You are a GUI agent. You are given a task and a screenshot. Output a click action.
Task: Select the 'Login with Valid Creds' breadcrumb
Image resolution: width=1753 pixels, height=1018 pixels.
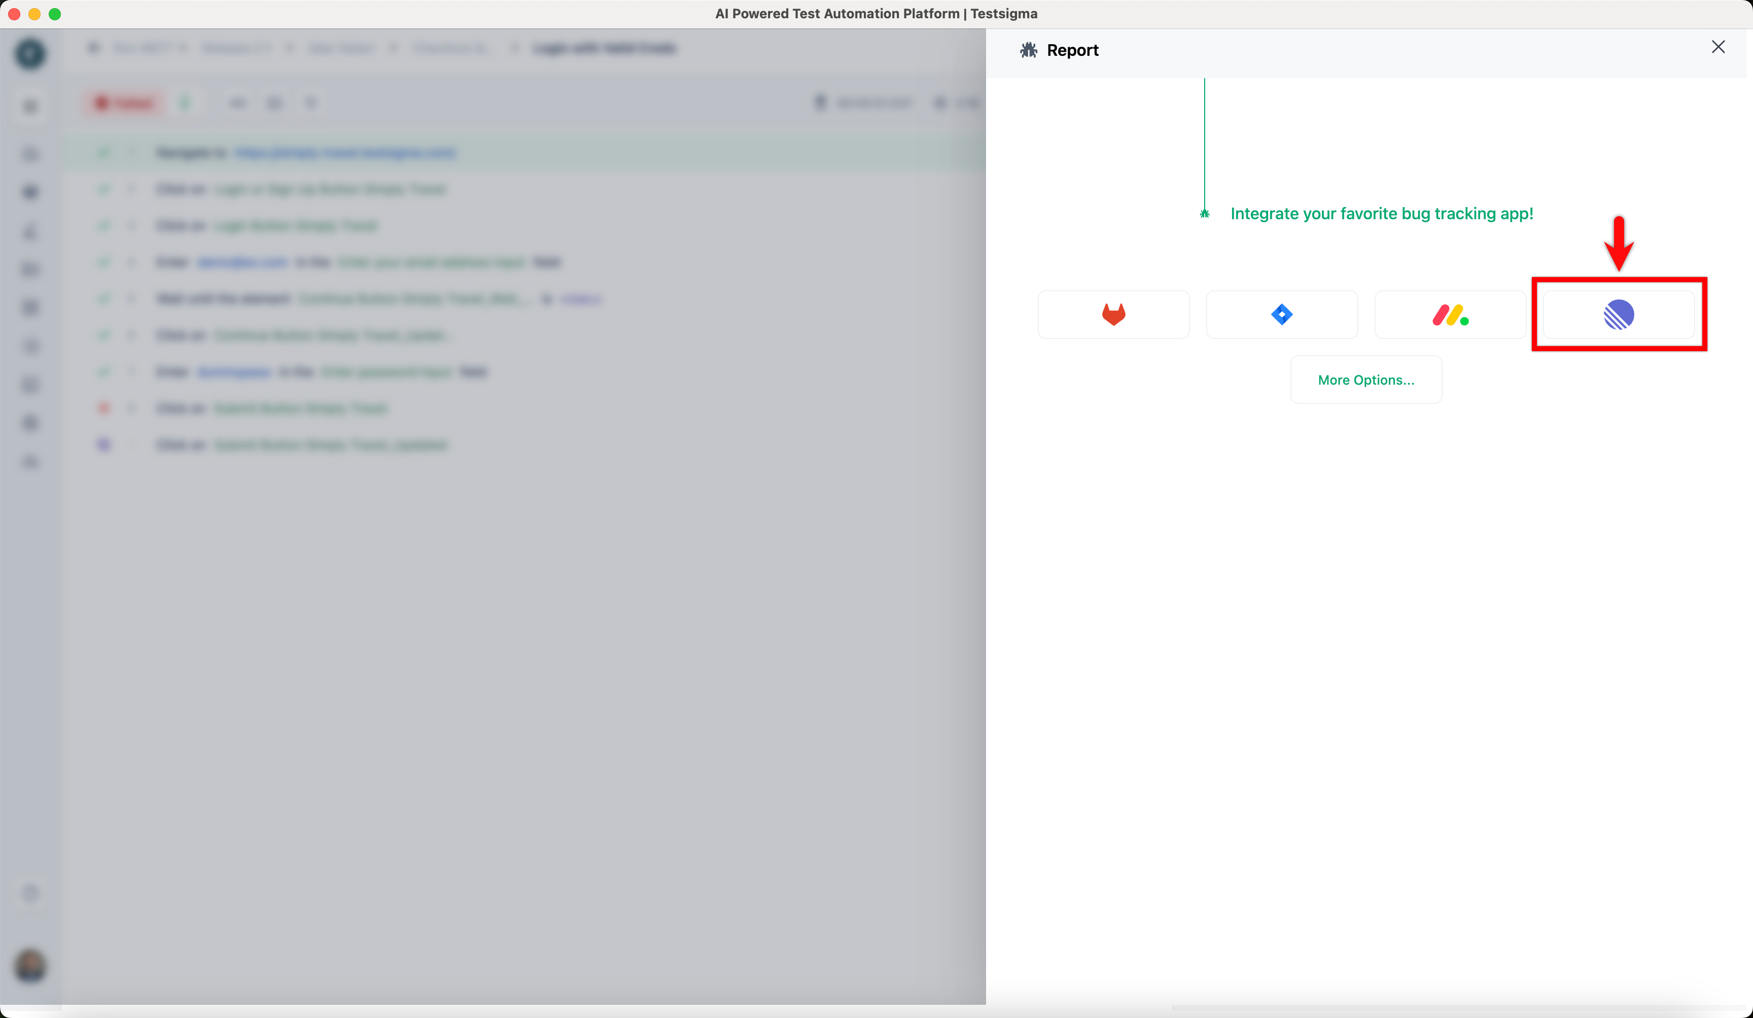coord(604,47)
